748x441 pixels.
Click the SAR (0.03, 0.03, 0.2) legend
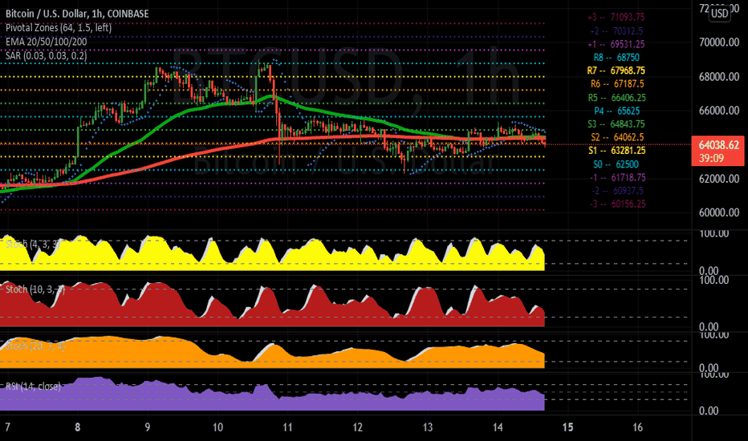point(47,55)
